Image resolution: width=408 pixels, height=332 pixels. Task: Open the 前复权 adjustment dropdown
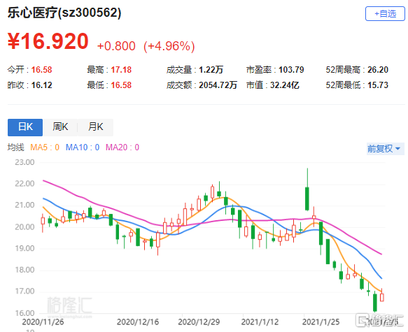click(386, 149)
